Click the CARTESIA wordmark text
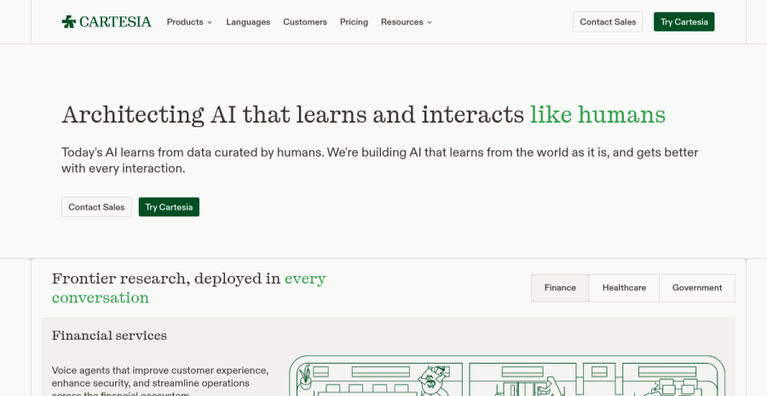The image size is (767, 396). [x=115, y=22]
